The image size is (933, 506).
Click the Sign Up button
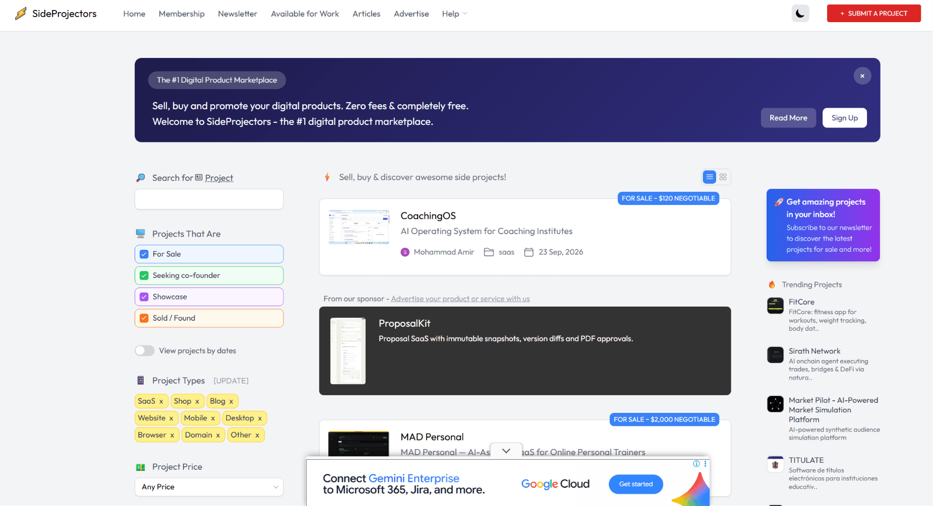pos(844,118)
